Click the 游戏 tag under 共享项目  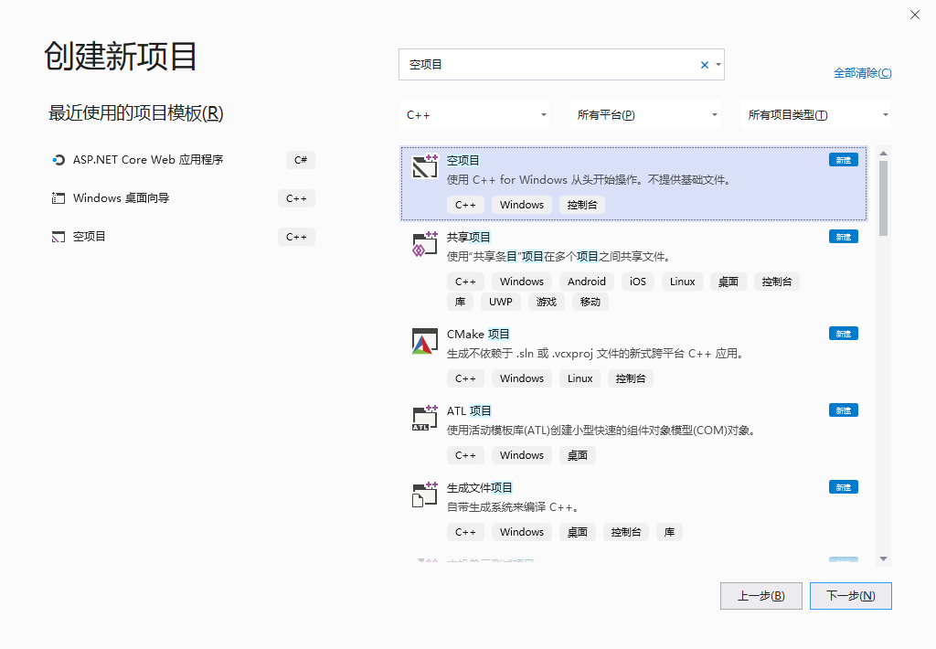(x=547, y=303)
